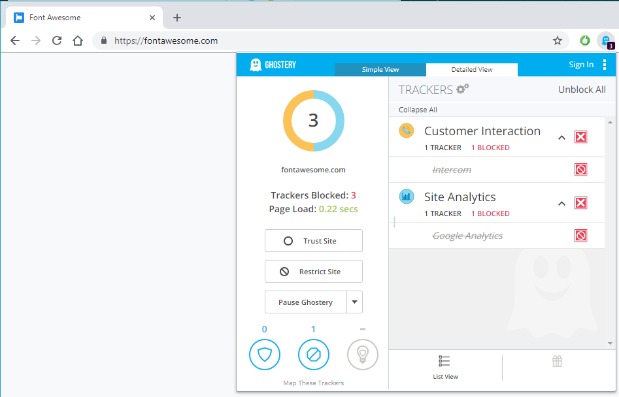This screenshot has height=397, width=619.
Task: Go back to the previous page
Action: click(x=15, y=40)
